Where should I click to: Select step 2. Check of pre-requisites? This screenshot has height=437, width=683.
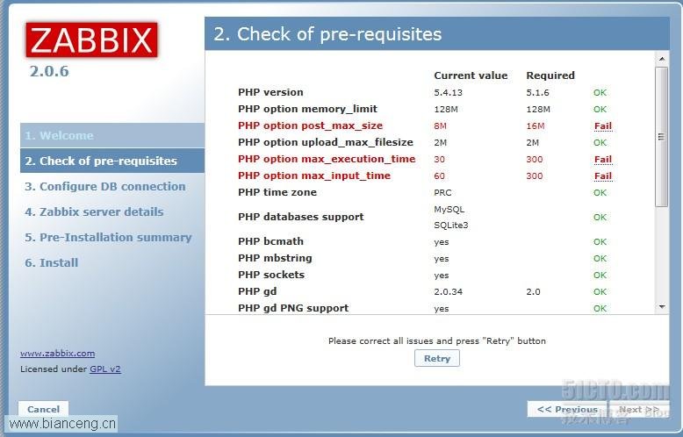pos(112,161)
